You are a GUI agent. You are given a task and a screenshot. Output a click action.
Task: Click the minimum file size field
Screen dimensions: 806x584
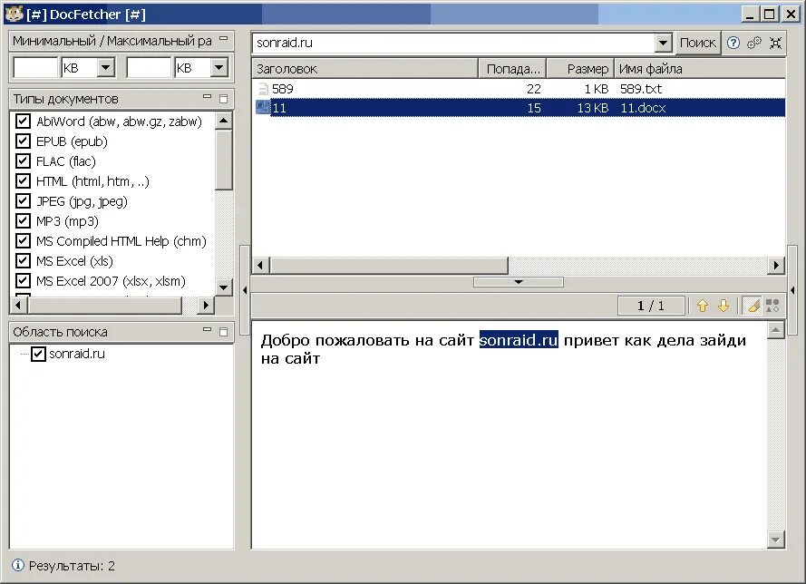point(35,67)
